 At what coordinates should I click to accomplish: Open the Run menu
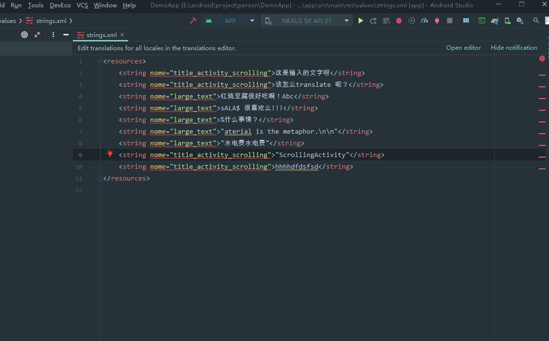tap(16, 5)
